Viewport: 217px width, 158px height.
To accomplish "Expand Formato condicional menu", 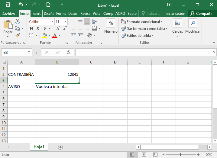I will tap(161, 21).
